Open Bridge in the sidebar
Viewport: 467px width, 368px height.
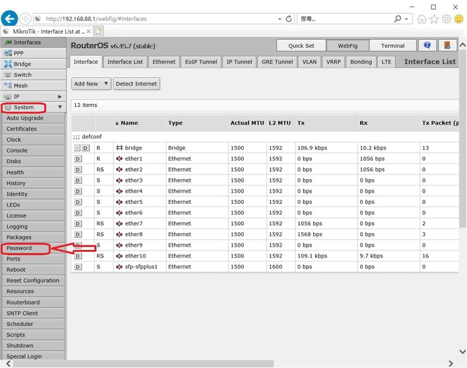[x=33, y=64]
